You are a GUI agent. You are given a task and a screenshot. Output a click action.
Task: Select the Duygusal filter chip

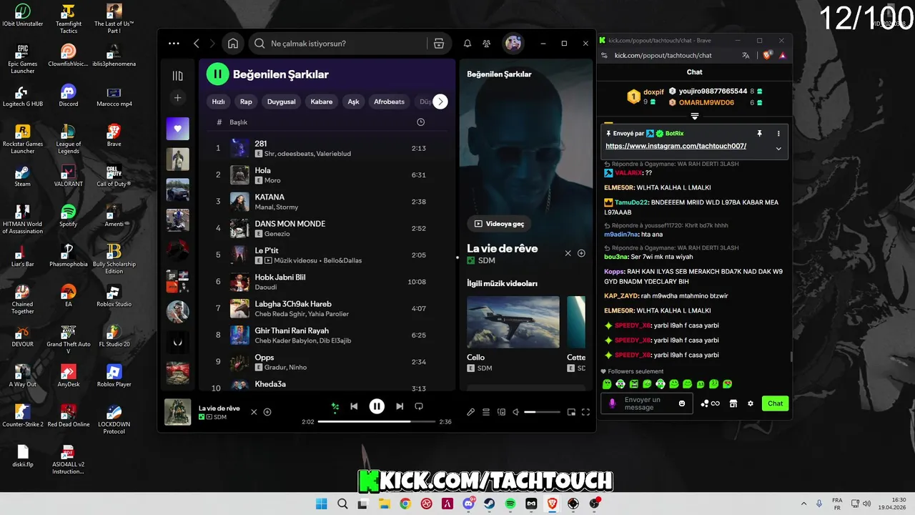282,102
